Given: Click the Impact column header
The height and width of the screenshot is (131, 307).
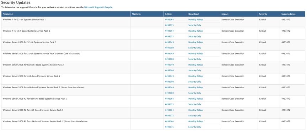Looking at the screenshot, I should (239, 14).
